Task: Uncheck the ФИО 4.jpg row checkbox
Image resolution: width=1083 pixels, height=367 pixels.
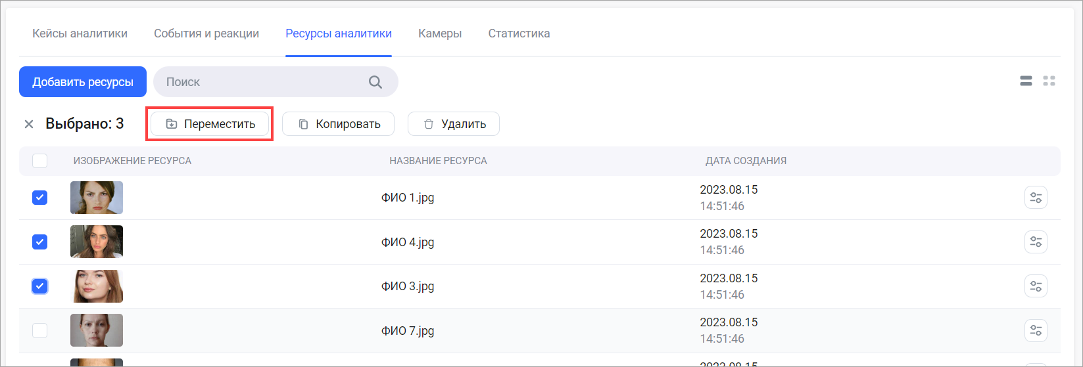Action: [40, 242]
